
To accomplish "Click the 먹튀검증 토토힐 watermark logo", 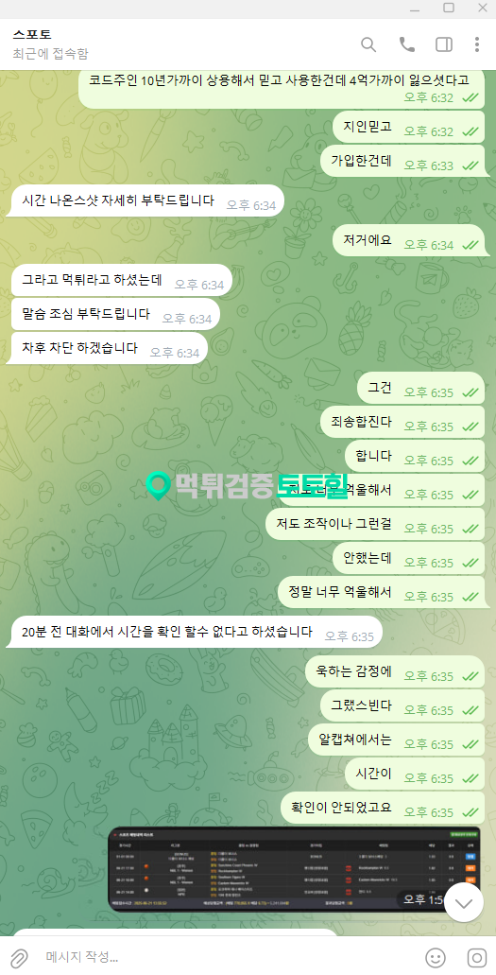I will 247,484.
